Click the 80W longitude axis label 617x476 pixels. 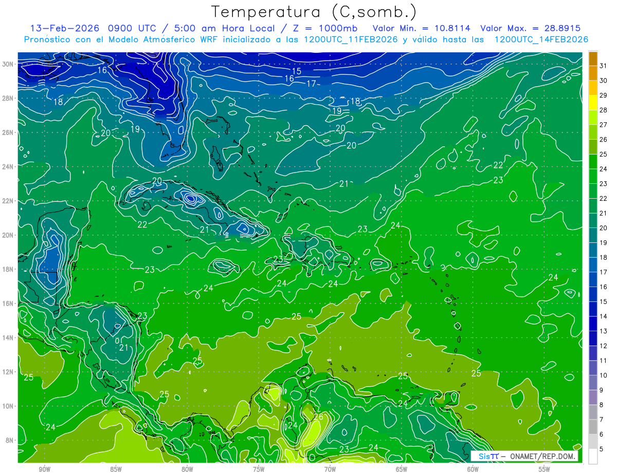point(187,469)
